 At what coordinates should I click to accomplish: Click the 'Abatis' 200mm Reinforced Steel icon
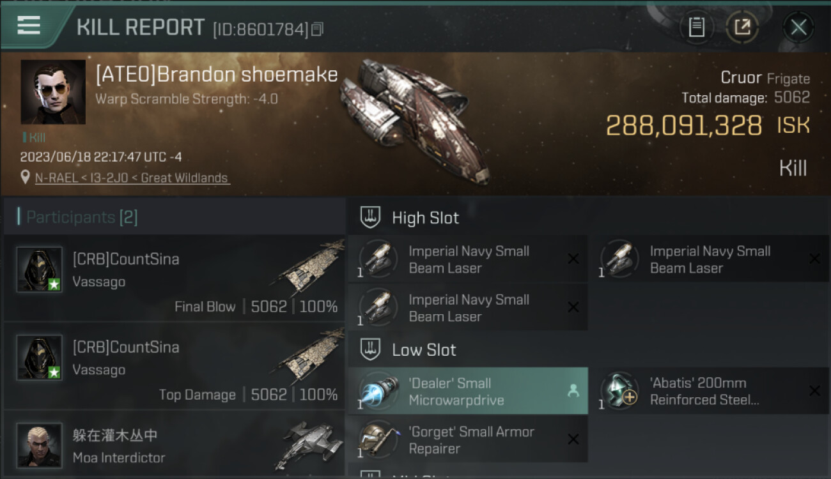pyautogui.click(x=617, y=391)
